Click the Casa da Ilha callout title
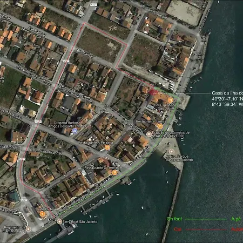The width and height of the screenshot is (243, 243). [x=227, y=93]
